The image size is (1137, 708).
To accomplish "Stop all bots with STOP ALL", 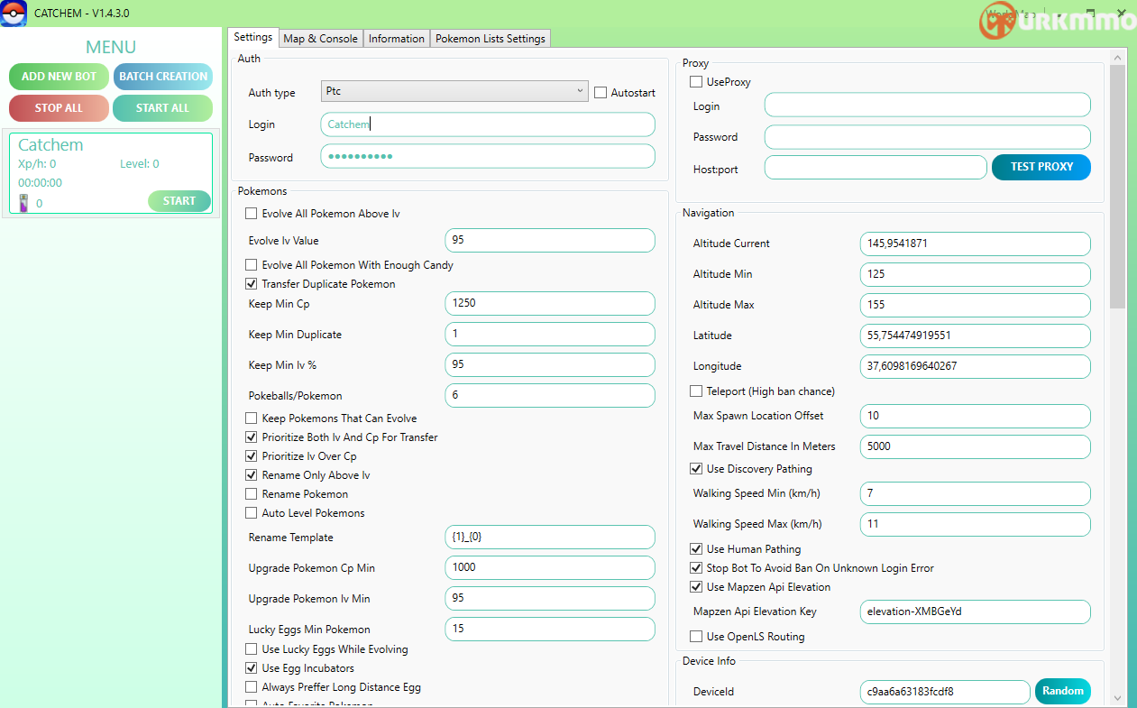I will coord(59,108).
